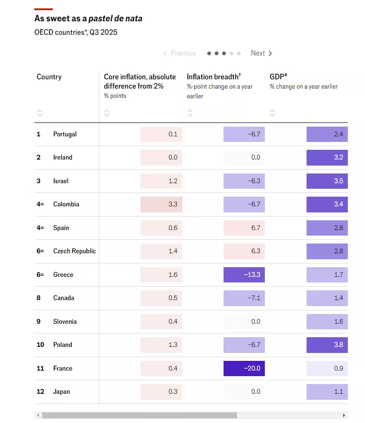This screenshot has width=365, height=423.
Task: Go to Next page of table
Action: [x=258, y=53]
